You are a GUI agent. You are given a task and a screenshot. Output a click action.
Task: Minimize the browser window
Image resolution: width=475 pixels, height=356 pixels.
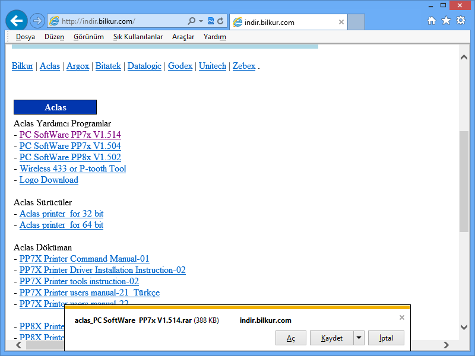pyautogui.click(x=431, y=5)
